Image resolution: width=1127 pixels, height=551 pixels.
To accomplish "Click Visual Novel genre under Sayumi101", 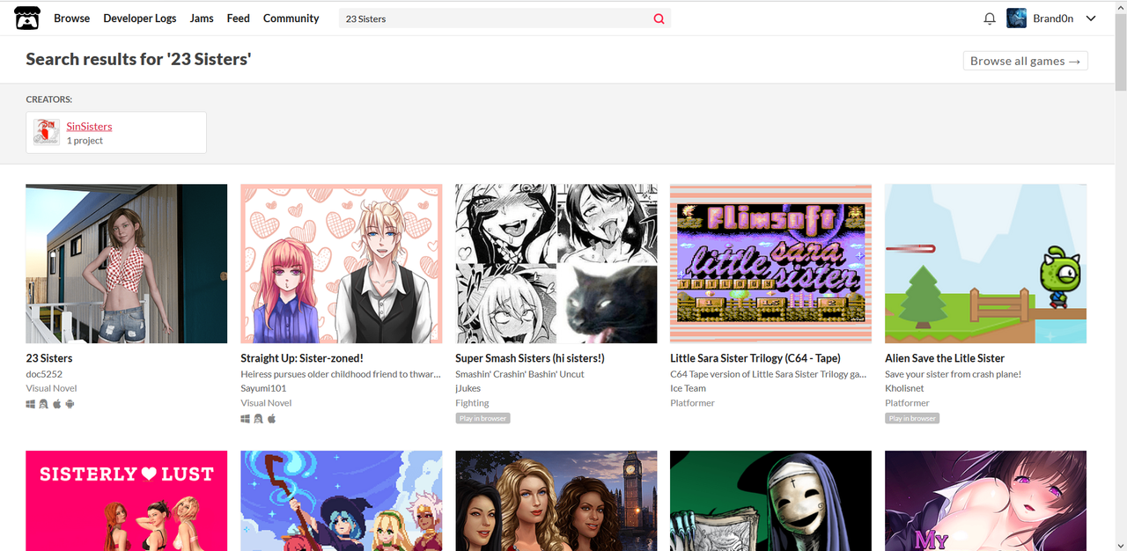I will click(x=266, y=403).
